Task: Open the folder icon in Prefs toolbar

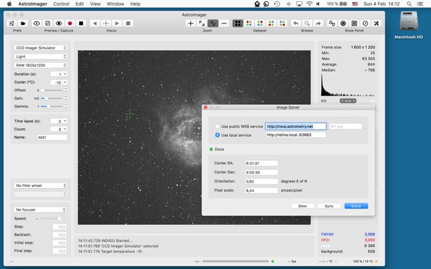Action: tap(23, 23)
